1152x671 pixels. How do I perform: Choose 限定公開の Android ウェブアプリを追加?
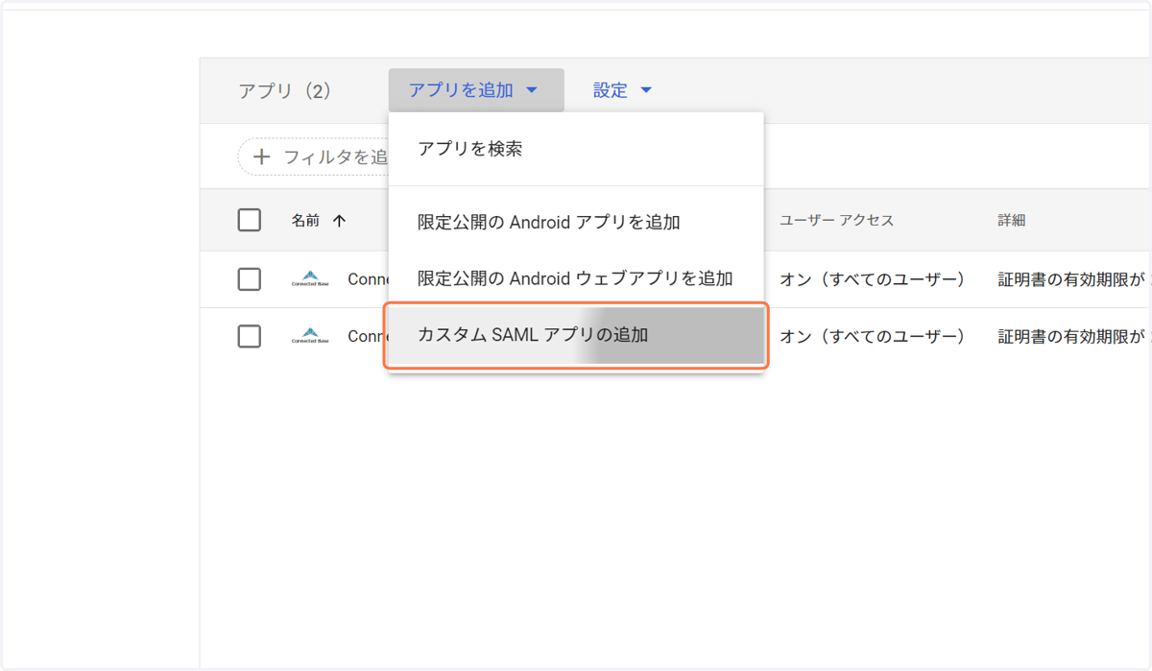576,278
